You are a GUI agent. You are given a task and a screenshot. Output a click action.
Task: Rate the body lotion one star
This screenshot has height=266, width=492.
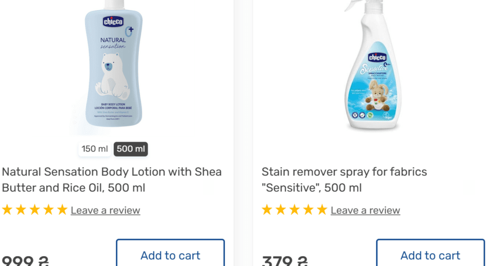[x=7, y=210]
